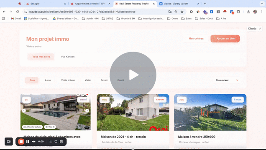Close the Real Estate Property Tracker tab
This screenshot has height=150, width=266.
[153, 4]
